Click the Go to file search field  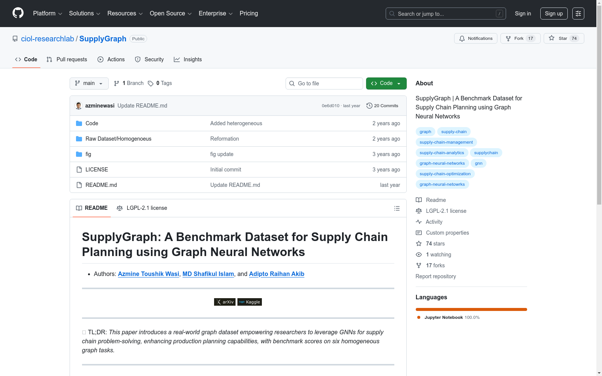coord(324,83)
